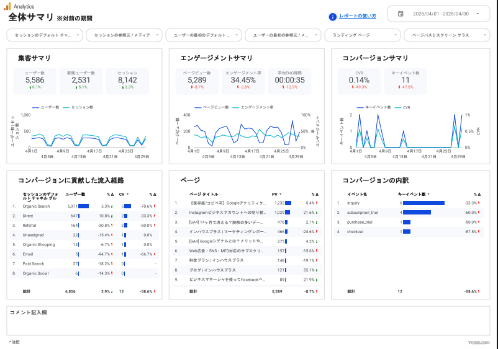Click the 集客サマリ section title
Screen dimensions: 498x349
pyautogui.click(x=34, y=58)
